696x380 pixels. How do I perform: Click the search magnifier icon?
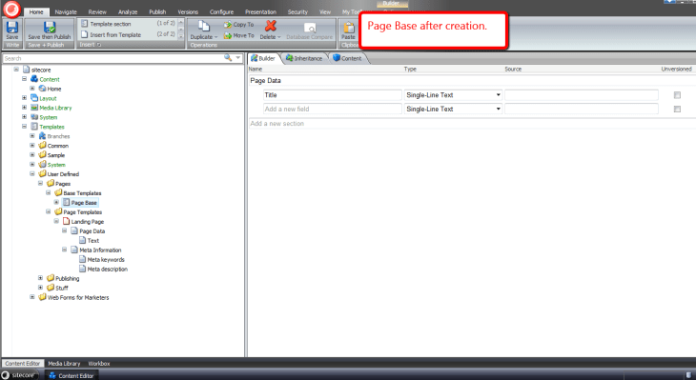[x=228, y=58]
